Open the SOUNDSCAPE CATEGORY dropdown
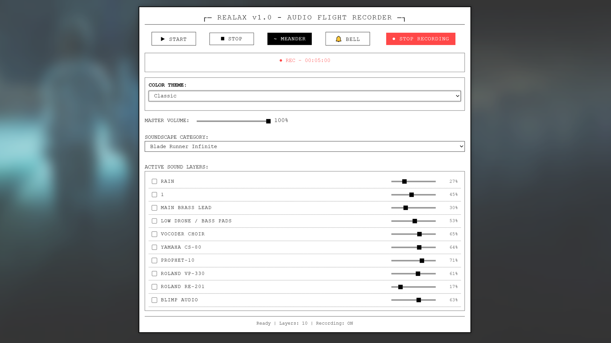611x343 pixels. coord(305,146)
